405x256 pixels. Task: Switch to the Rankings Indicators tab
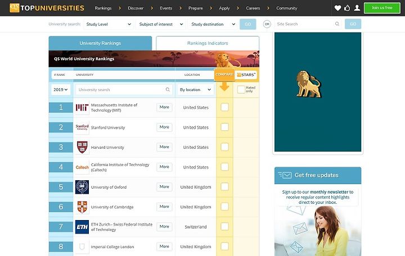pyautogui.click(x=208, y=43)
